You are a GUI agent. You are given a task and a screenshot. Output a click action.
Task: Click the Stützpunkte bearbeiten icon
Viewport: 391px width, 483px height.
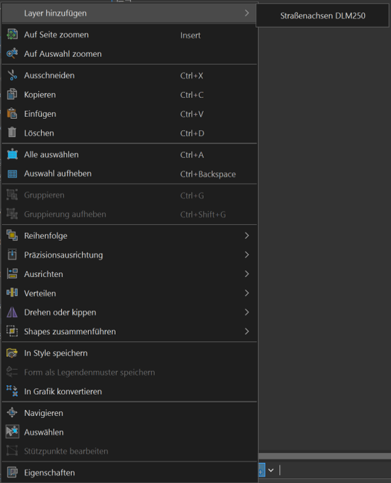[12, 451]
